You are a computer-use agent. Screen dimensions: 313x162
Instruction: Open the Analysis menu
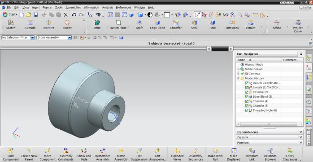[x=107, y=8]
